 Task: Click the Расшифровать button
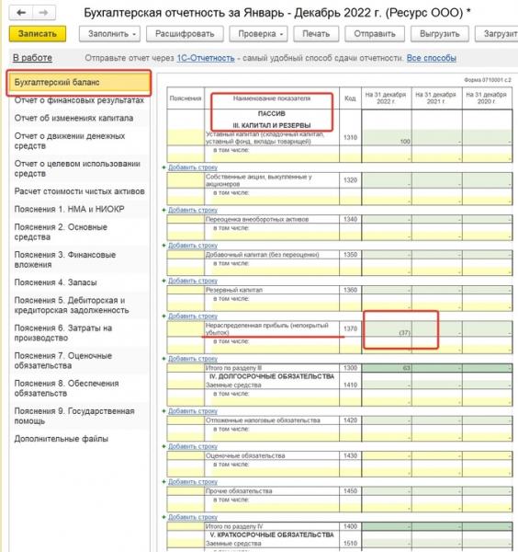tap(185, 34)
